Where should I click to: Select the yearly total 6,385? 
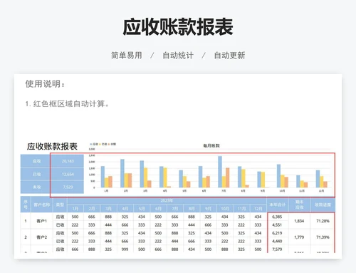pyautogui.click(x=277, y=217)
